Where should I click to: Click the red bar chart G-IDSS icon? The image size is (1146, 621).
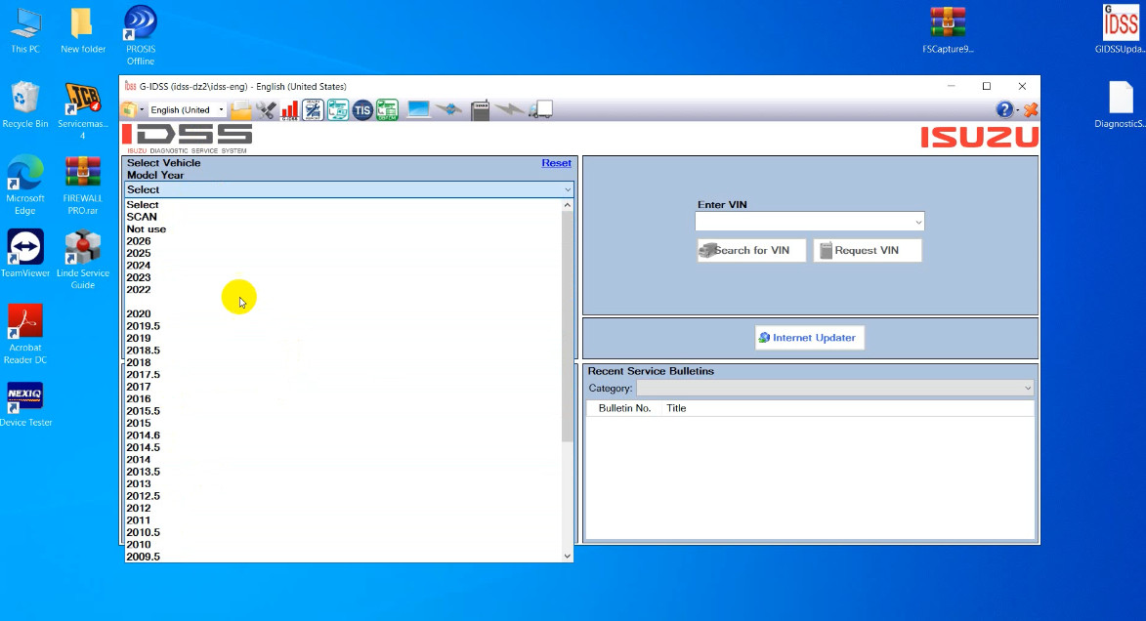coord(289,109)
